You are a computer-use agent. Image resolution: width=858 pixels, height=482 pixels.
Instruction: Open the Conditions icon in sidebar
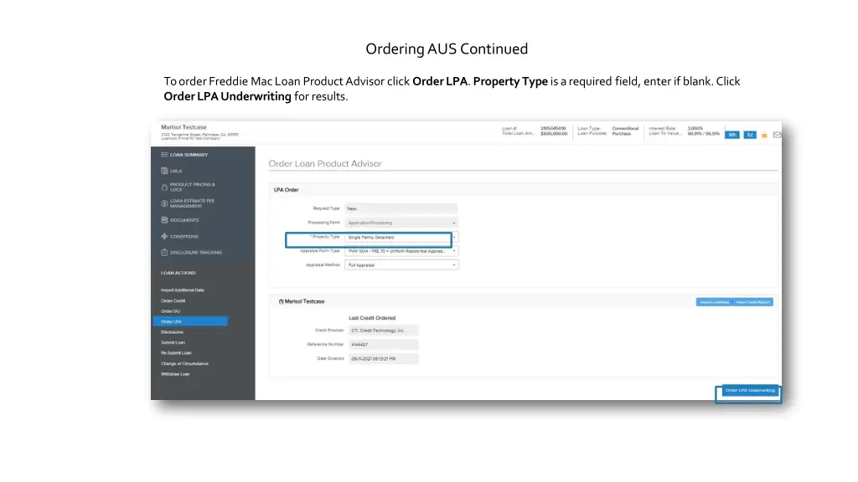pos(164,236)
